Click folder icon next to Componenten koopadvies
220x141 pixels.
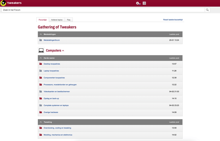[x=41, y=78]
